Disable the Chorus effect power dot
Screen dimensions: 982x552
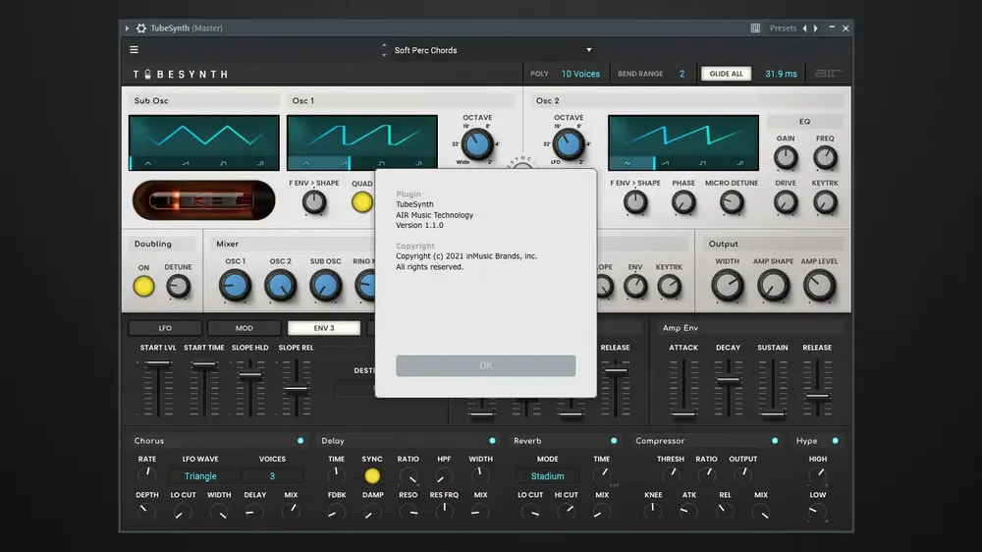coord(300,441)
